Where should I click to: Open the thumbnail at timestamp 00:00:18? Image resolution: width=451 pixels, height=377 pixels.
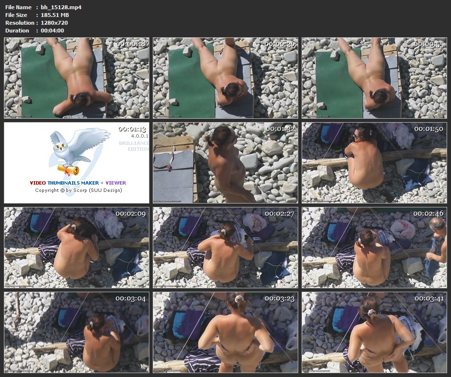point(77,78)
